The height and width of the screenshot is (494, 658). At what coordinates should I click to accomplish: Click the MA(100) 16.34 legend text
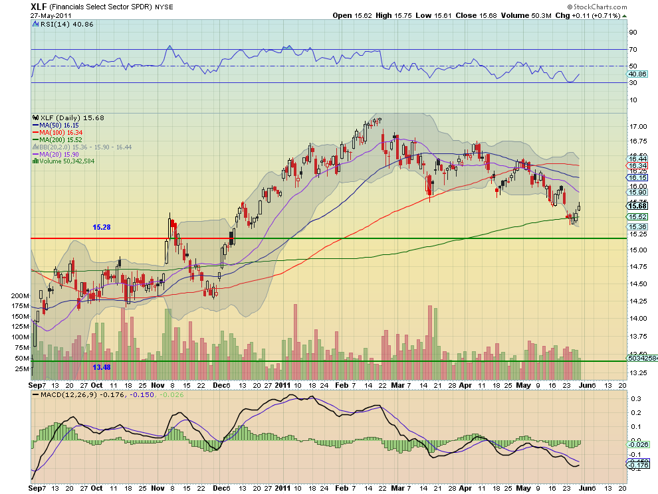click(x=61, y=133)
